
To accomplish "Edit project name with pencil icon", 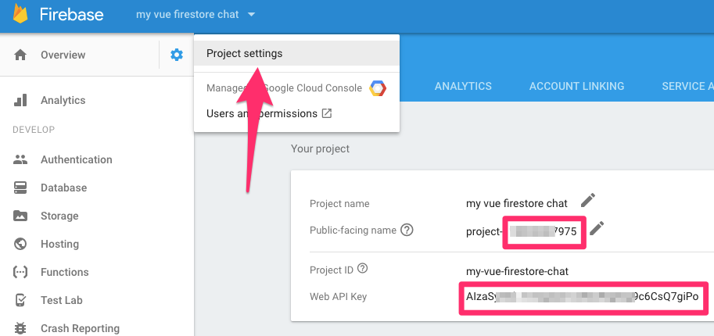I will (x=588, y=201).
